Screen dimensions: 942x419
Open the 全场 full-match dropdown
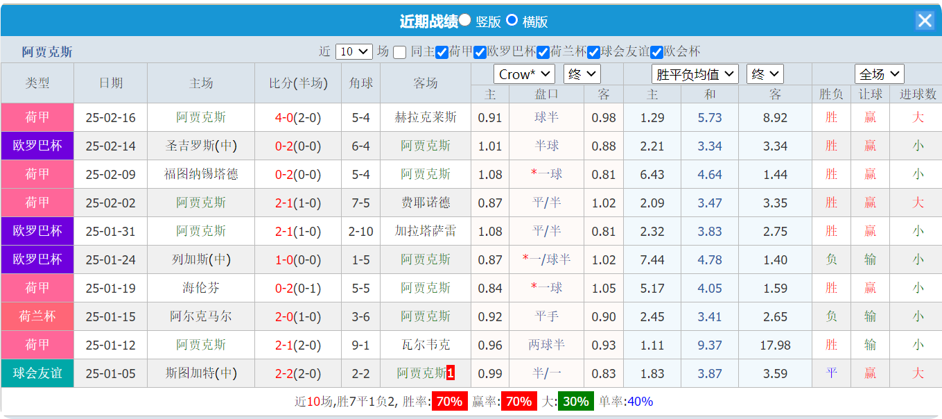(x=879, y=74)
